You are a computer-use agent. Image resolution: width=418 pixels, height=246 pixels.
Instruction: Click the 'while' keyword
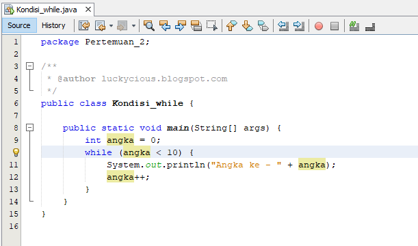tap(99, 152)
